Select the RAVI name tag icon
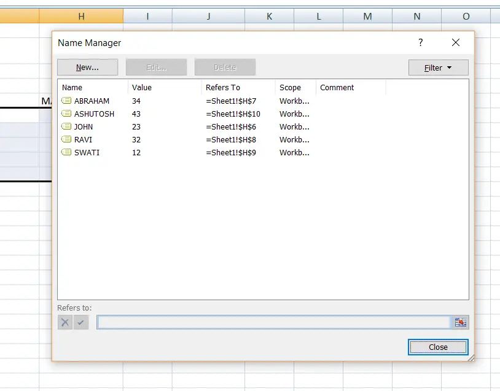Screen dimensions: 500x391 tap(66, 139)
